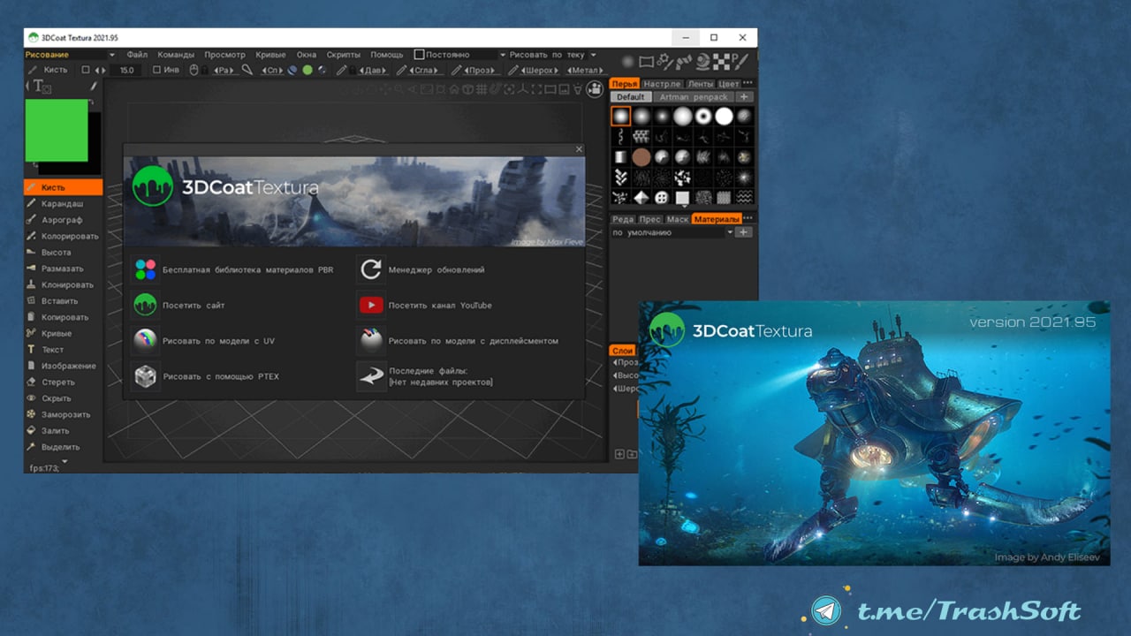Select the Размазать smudge tool
The image size is (1131, 636).
pos(63,269)
